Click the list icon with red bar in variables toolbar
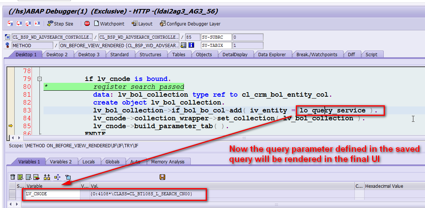This screenshot has width=425, height=208. (x=36, y=177)
